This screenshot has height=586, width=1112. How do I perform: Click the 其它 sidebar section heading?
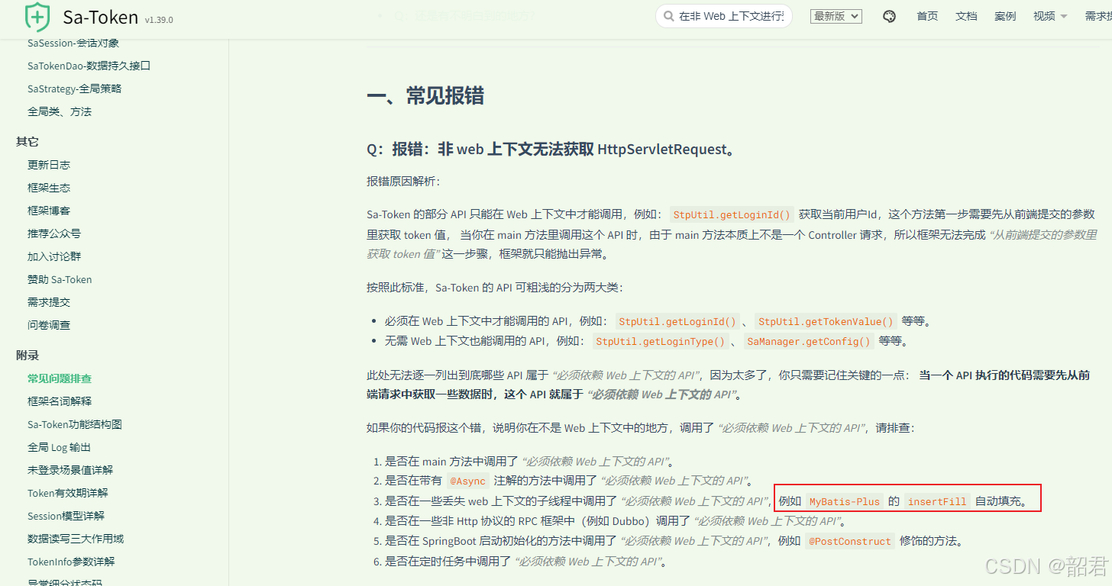pos(27,141)
